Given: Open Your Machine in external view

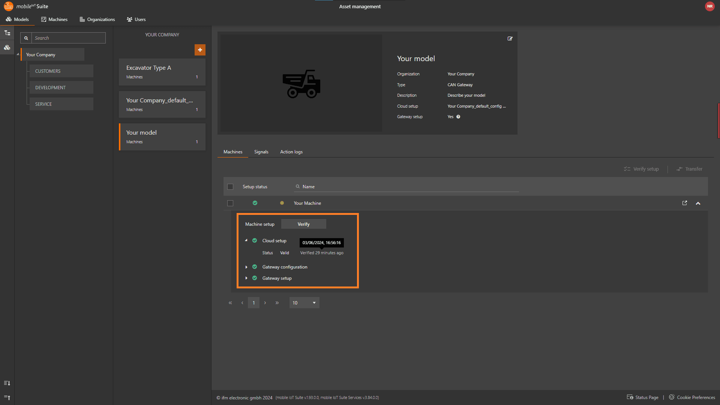Looking at the screenshot, I should pos(685,203).
